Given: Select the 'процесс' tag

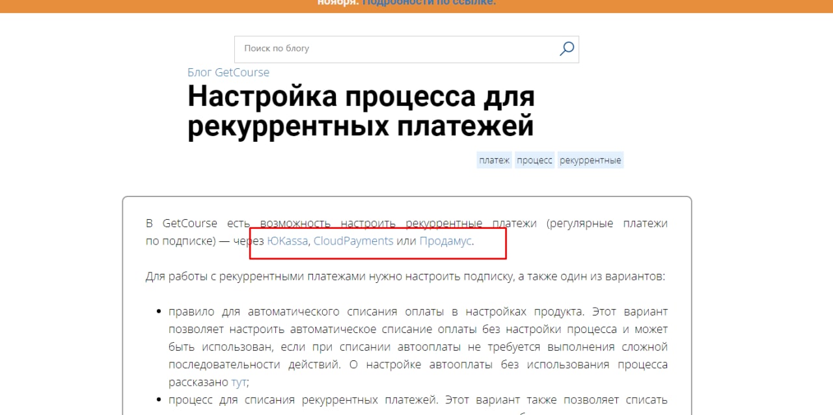Looking at the screenshot, I should click(535, 160).
